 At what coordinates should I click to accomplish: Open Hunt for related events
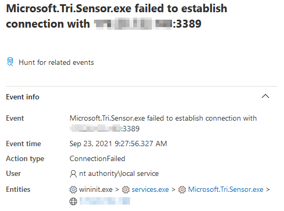coord(56,62)
